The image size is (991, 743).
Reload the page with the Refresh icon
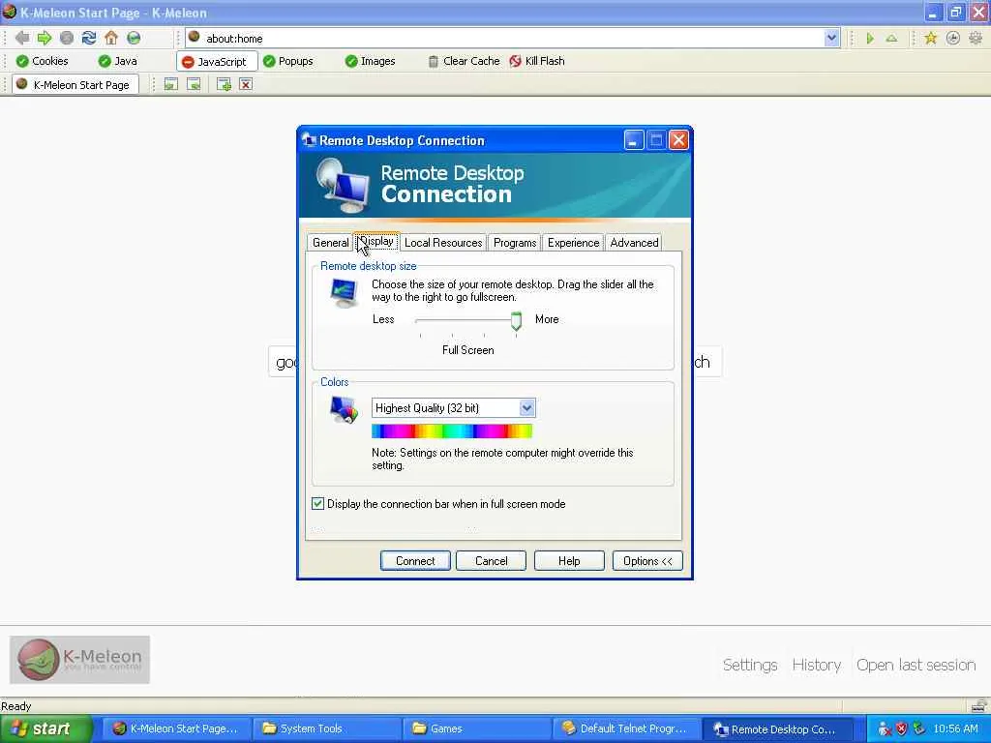tap(88, 38)
